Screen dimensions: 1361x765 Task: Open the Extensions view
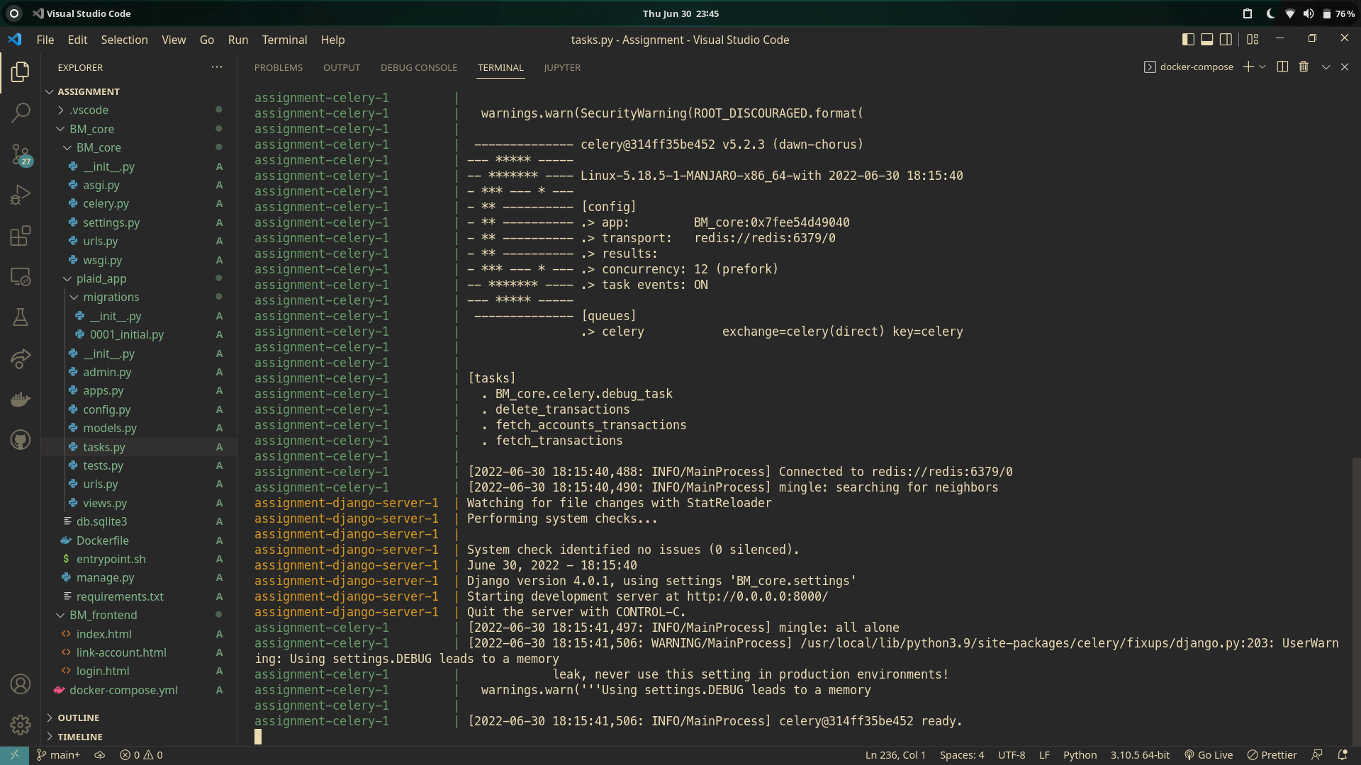point(21,236)
